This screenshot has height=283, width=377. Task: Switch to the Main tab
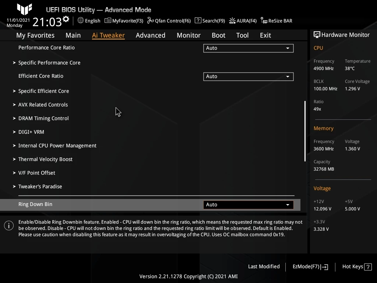click(x=73, y=35)
